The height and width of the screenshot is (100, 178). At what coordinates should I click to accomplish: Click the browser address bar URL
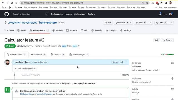53,3
